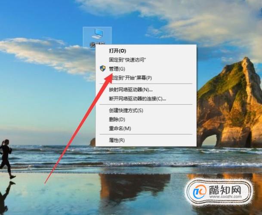Select the This PC desktop icon
The height and width of the screenshot is (215, 262).
click(x=97, y=34)
